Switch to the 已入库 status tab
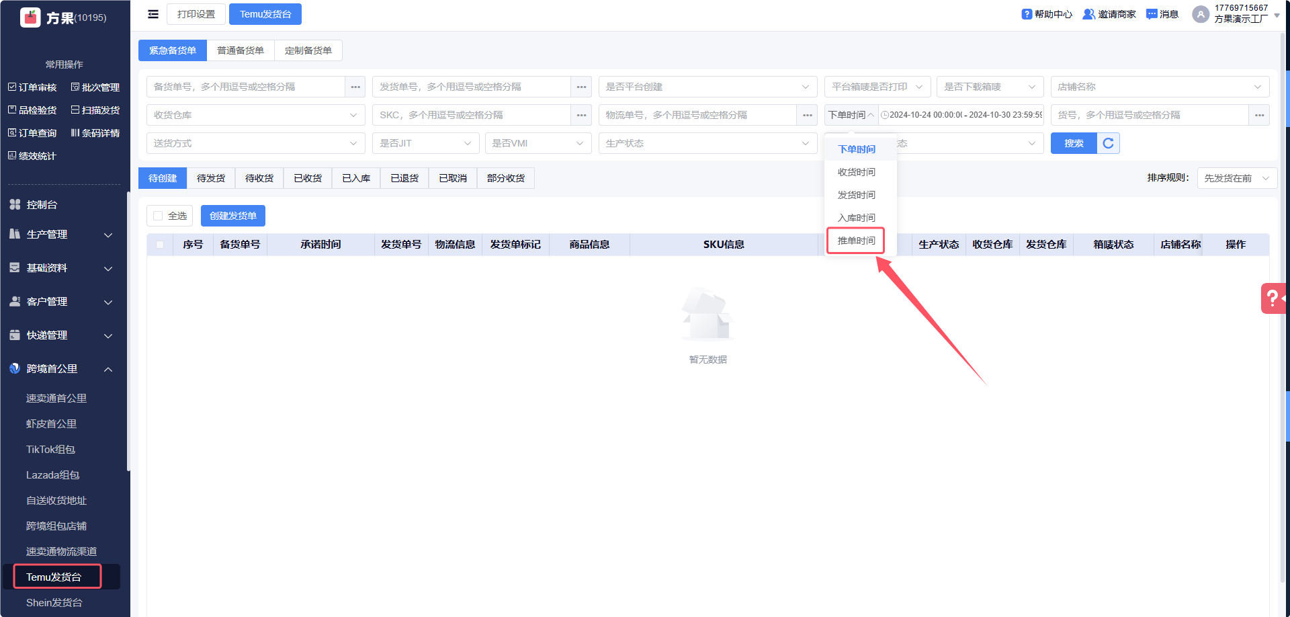 [356, 178]
